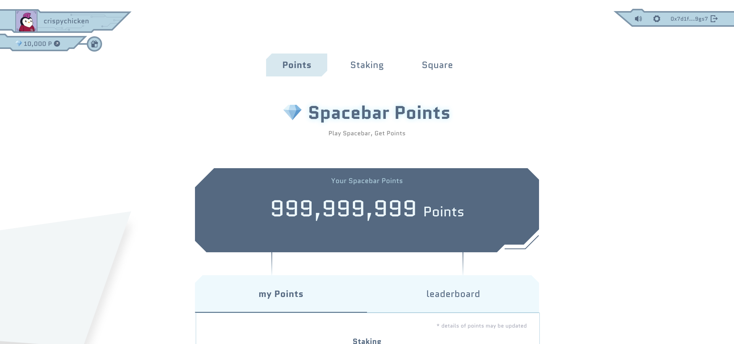Open the 10,000 P balance details
This screenshot has height=344, width=734.
pos(37,44)
